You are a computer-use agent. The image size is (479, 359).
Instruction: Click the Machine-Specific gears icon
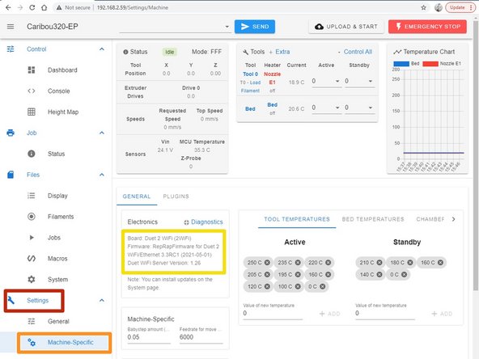pos(32,342)
